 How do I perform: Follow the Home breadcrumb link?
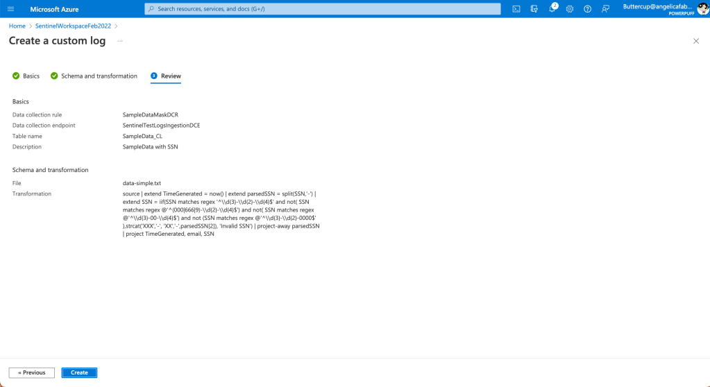point(17,26)
